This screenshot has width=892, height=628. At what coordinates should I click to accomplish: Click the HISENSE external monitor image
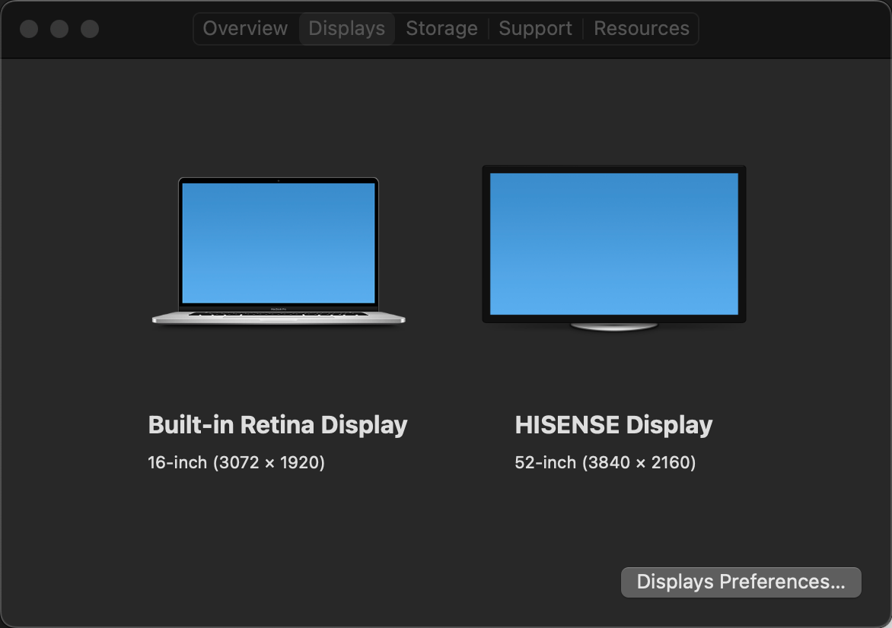pos(613,249)
